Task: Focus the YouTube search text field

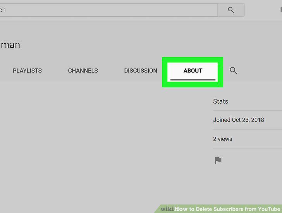Action: [x=108, y=10]
